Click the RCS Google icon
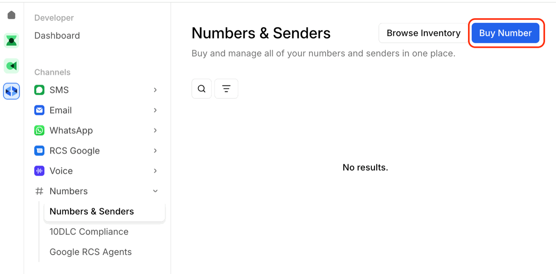The width and height of the screenshot is (556, 274). [39, 151]
